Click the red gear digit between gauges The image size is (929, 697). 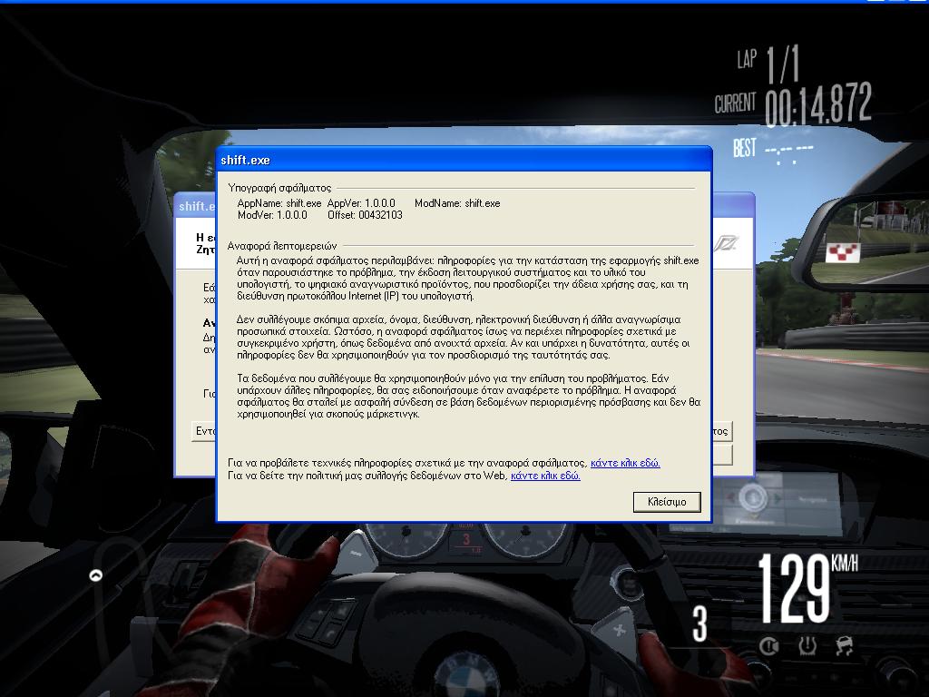[x=466, y=539]
